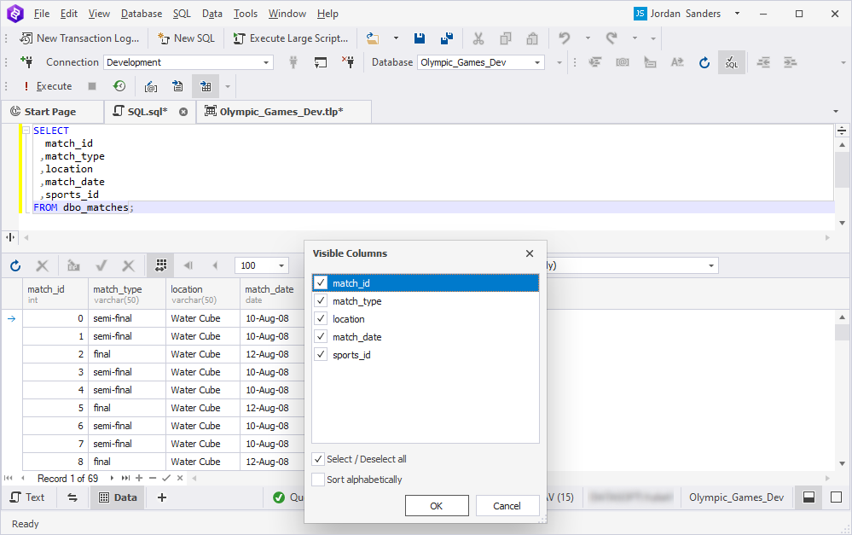Click the Save All disks icon
The image size is (852, 535).
click(x=447, y=38)
